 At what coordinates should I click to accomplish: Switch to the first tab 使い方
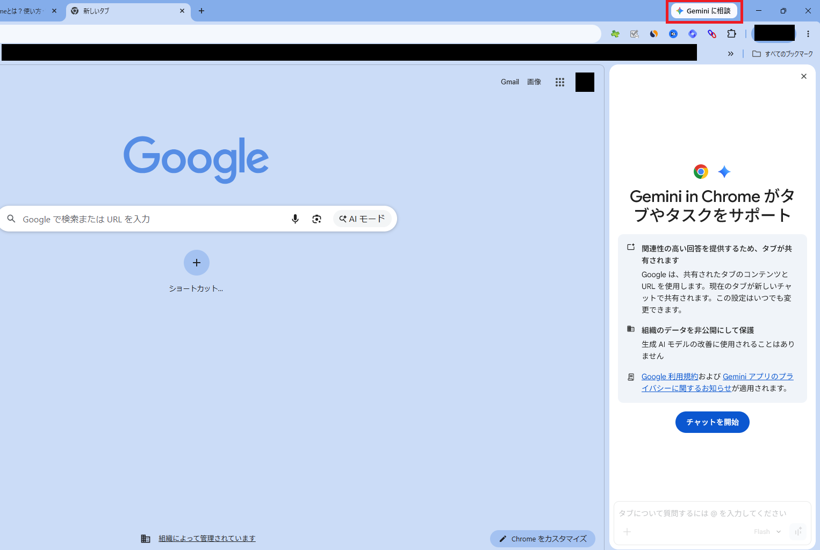pos(24,11)
